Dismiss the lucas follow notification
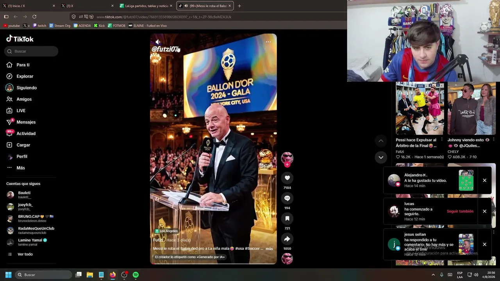This screenshot has width=500, height=281. (x=484, y=211)
